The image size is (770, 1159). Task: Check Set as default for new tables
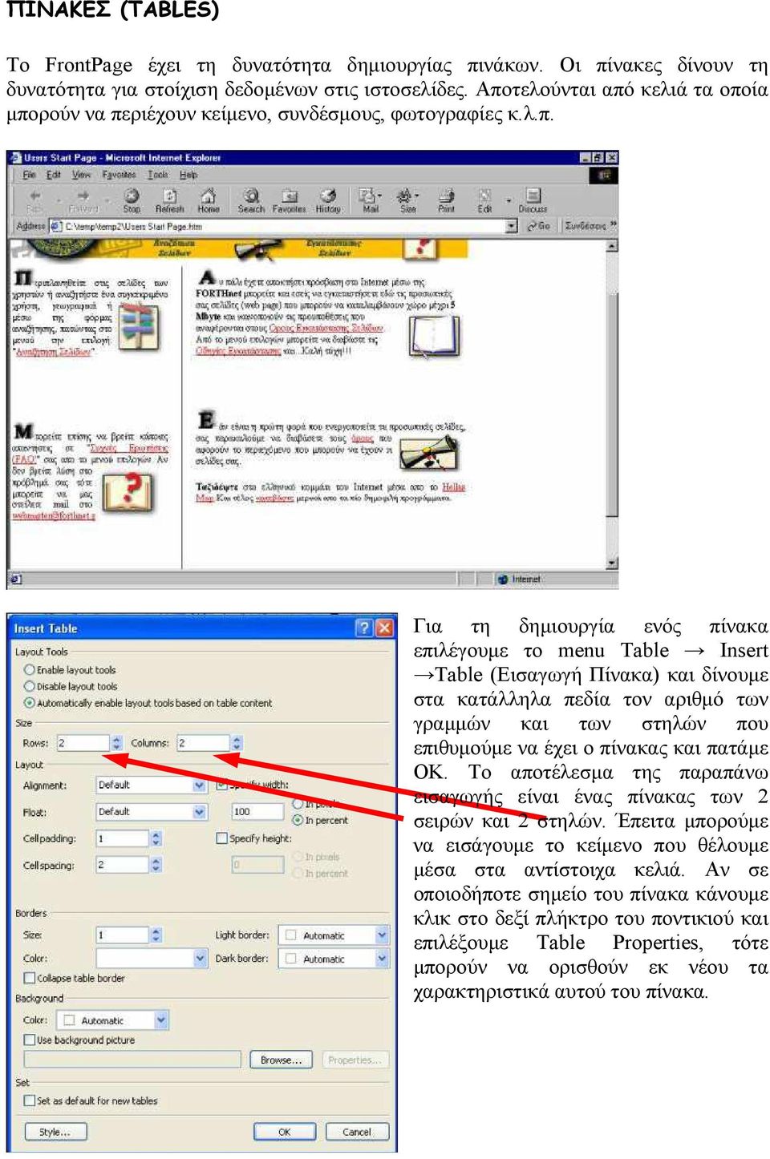tap(30, 1100)
